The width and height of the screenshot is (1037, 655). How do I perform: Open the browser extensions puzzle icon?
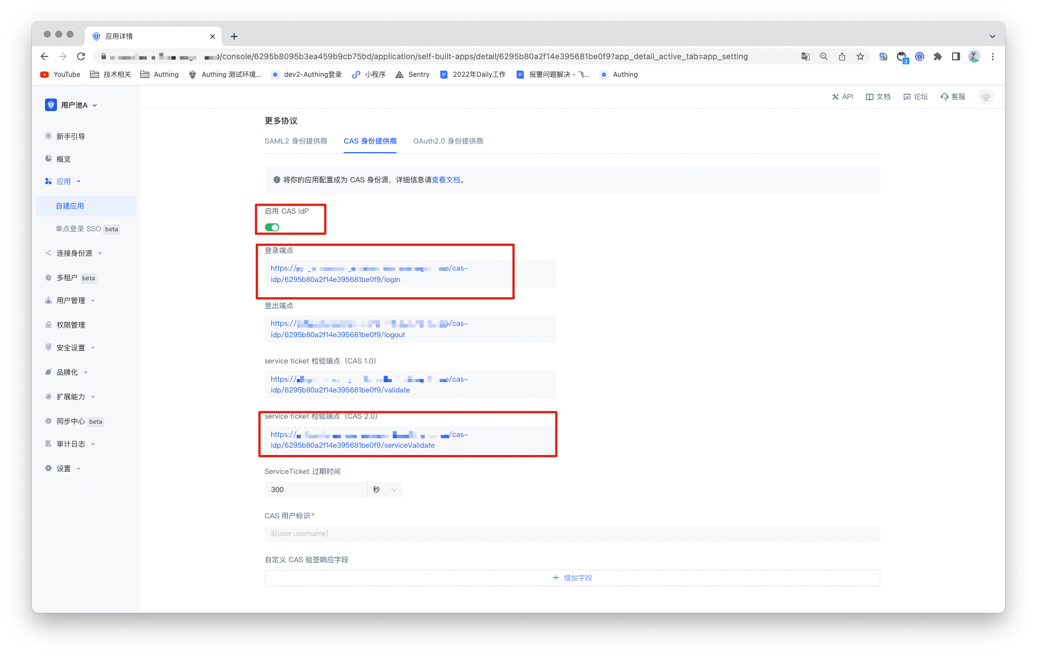[938, 56]
